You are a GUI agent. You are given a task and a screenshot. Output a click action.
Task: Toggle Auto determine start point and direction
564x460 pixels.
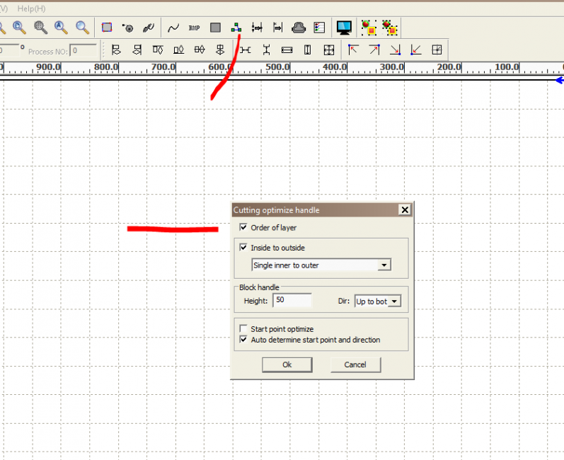(243, 340)
